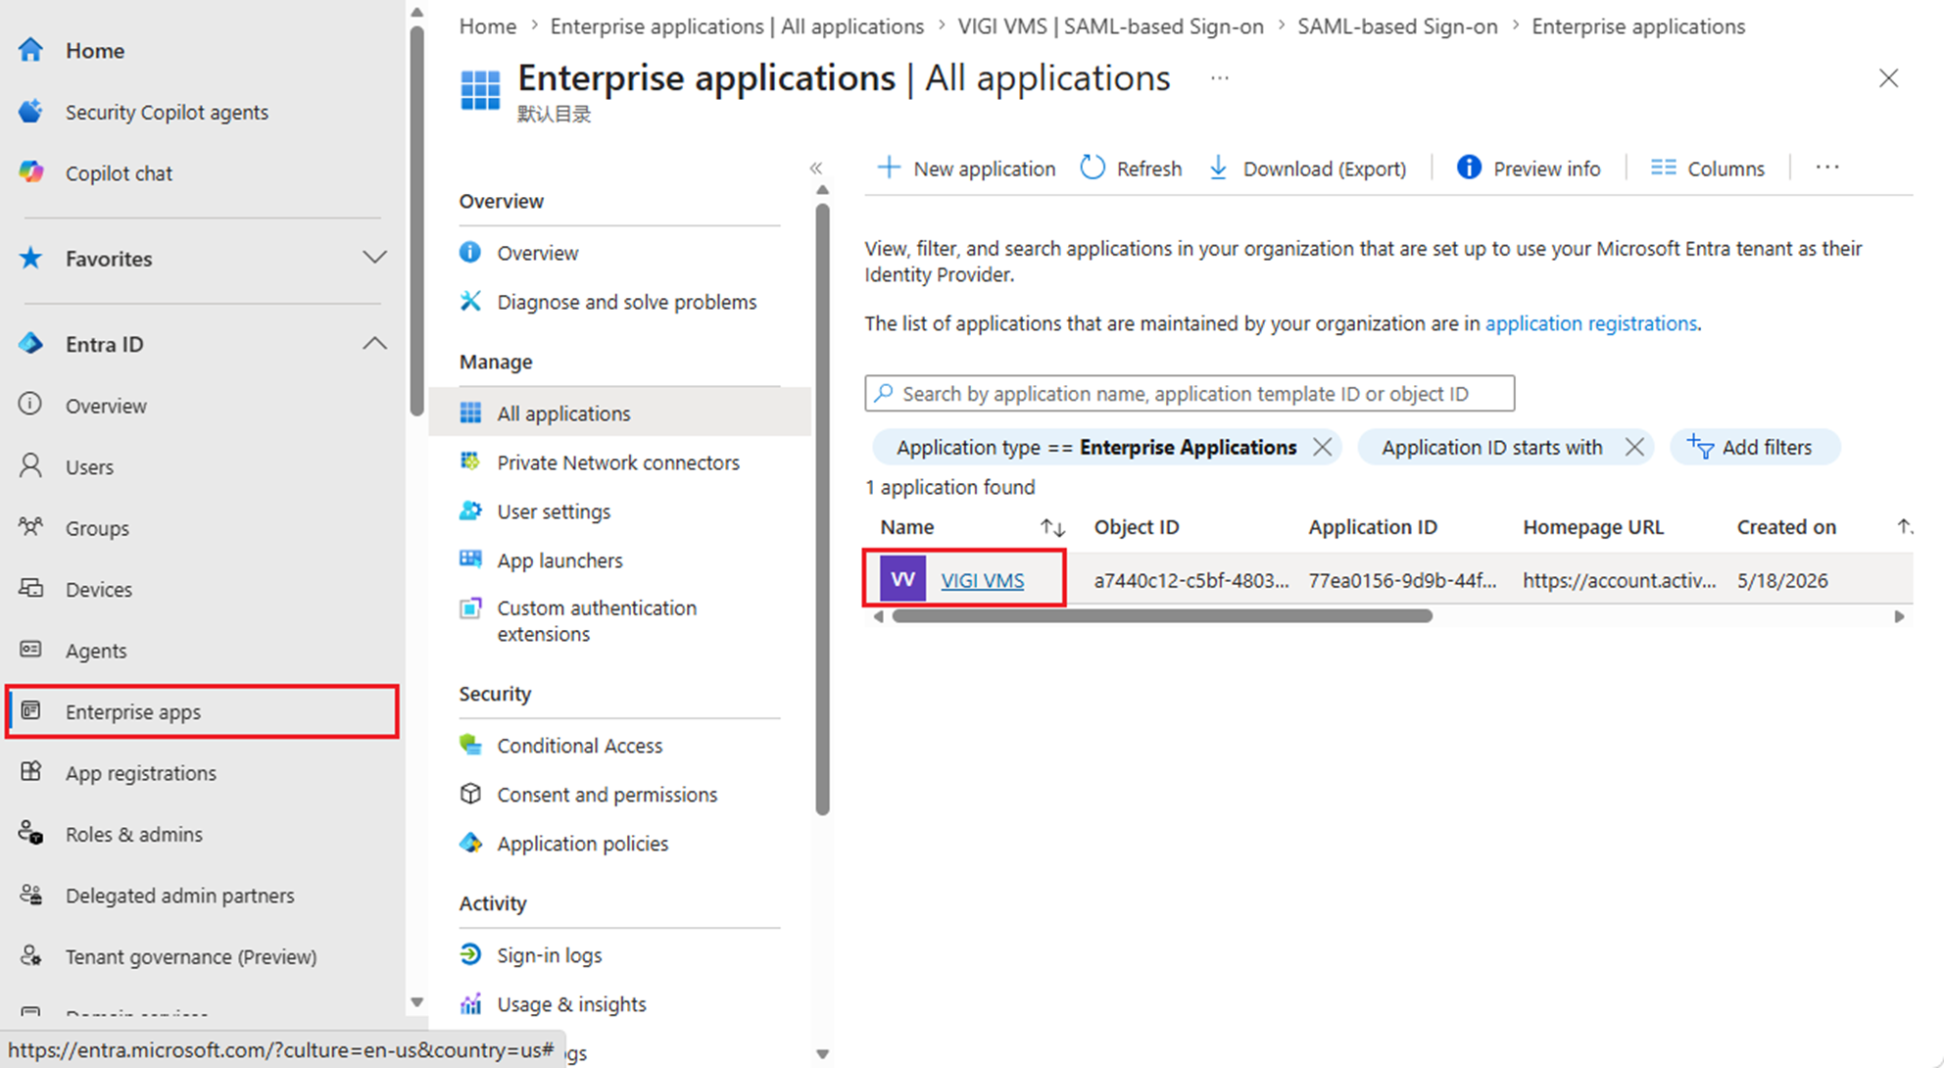
Task: Click Conditional Access shield icon
Action: coord(470,745)
